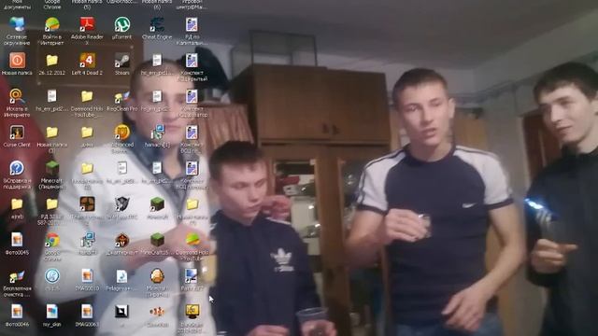Open the Сетевое окружение network icon

17,24
